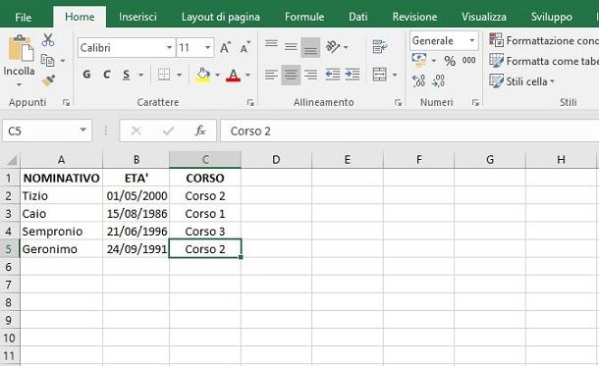
Task: Click the Cut scissors icon
Action: coord(48,40)
